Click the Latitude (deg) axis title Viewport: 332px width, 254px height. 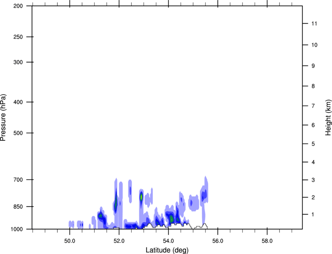click(x=167, y=250)
